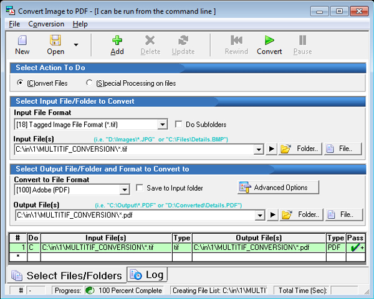Switch to the Log tab
The height and width of the screenshot is (299, 374).
(x=147, y=274)
